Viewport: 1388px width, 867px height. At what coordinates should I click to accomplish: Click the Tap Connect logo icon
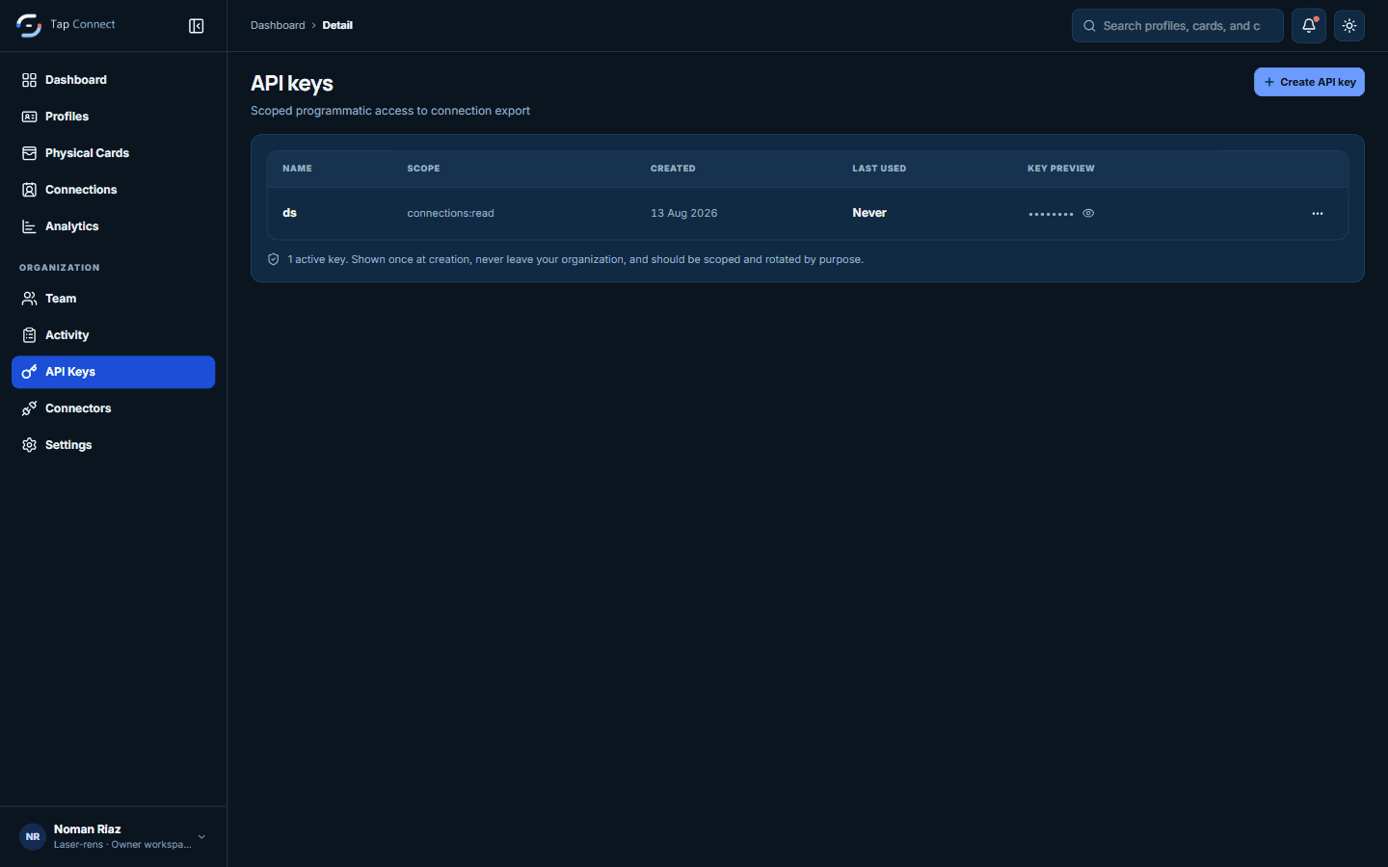(x=29, y=26)
